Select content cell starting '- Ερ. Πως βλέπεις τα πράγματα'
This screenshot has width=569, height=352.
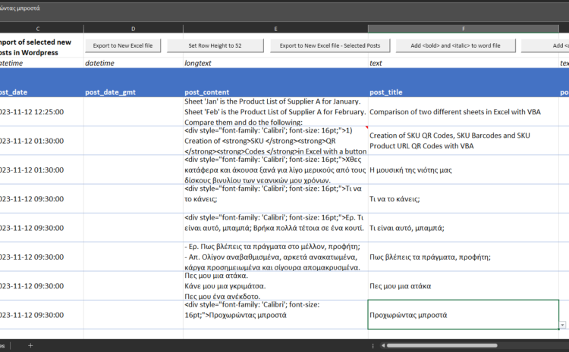point(275,257)
